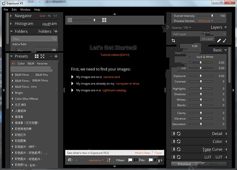Click the Lightroom catalog link
The width and height of the screenshot is (237, 170).
point(114,90)
